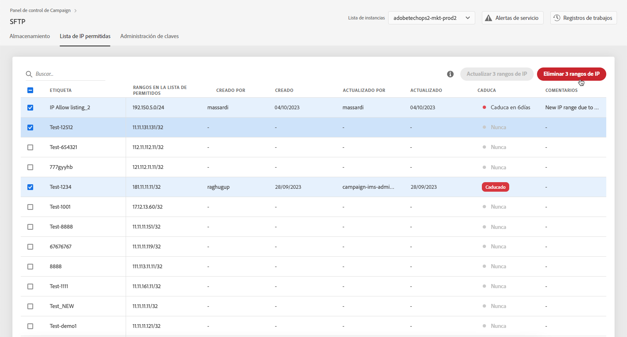
Task: Click the Caducado badge on Test-1234
Action: coord(496,187)
